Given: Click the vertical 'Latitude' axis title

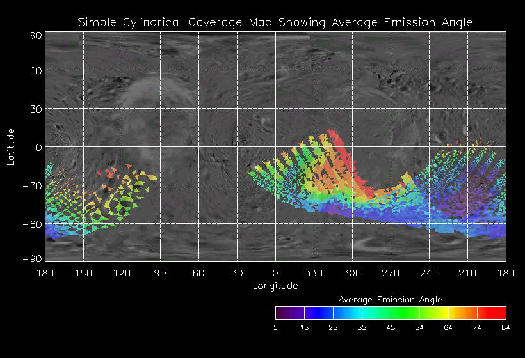Looking at the screenshot, I should pos(11,147).
